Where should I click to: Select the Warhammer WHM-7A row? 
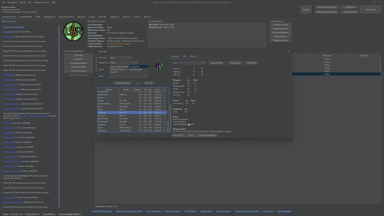(x=133, y=94)
